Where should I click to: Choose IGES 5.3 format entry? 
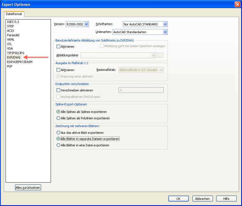[13, 22]
